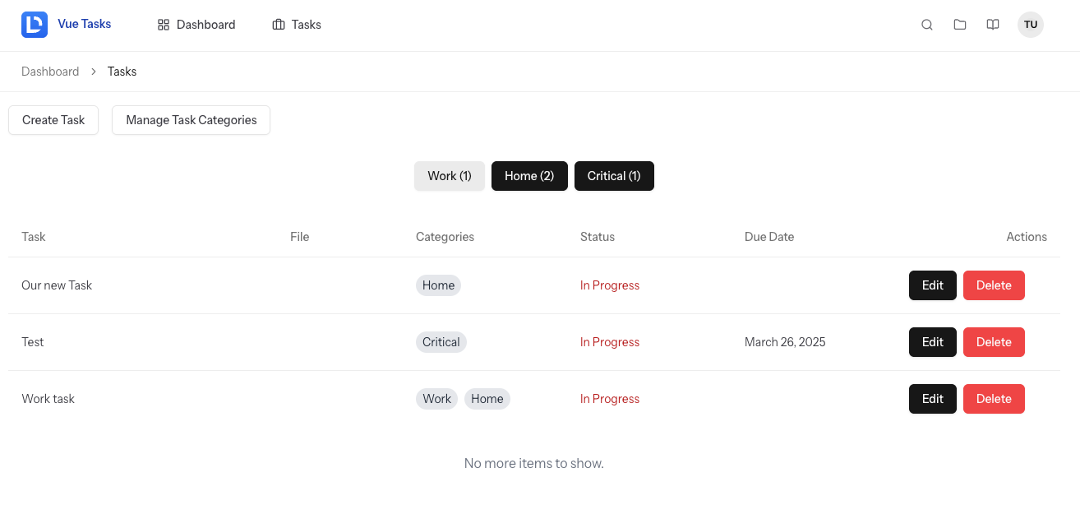The height and width of the screenshot is (528, 1080).
Task: Toggle the Critical (1) category filter
Action: point(614,176)
